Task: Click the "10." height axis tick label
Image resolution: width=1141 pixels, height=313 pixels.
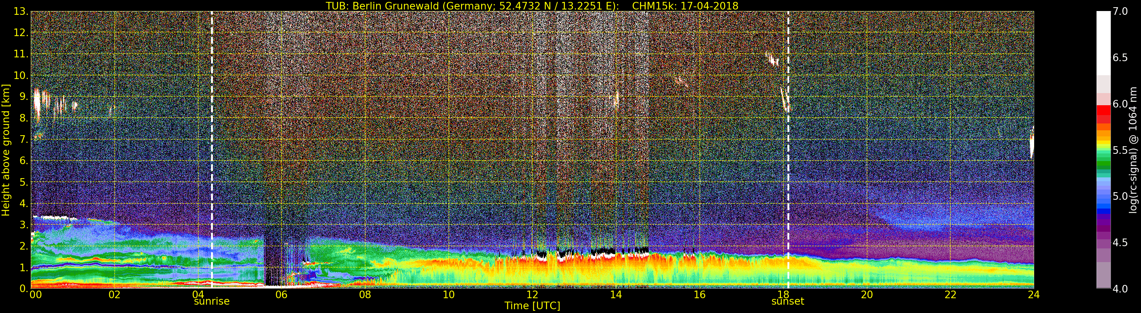Action: 21,76
